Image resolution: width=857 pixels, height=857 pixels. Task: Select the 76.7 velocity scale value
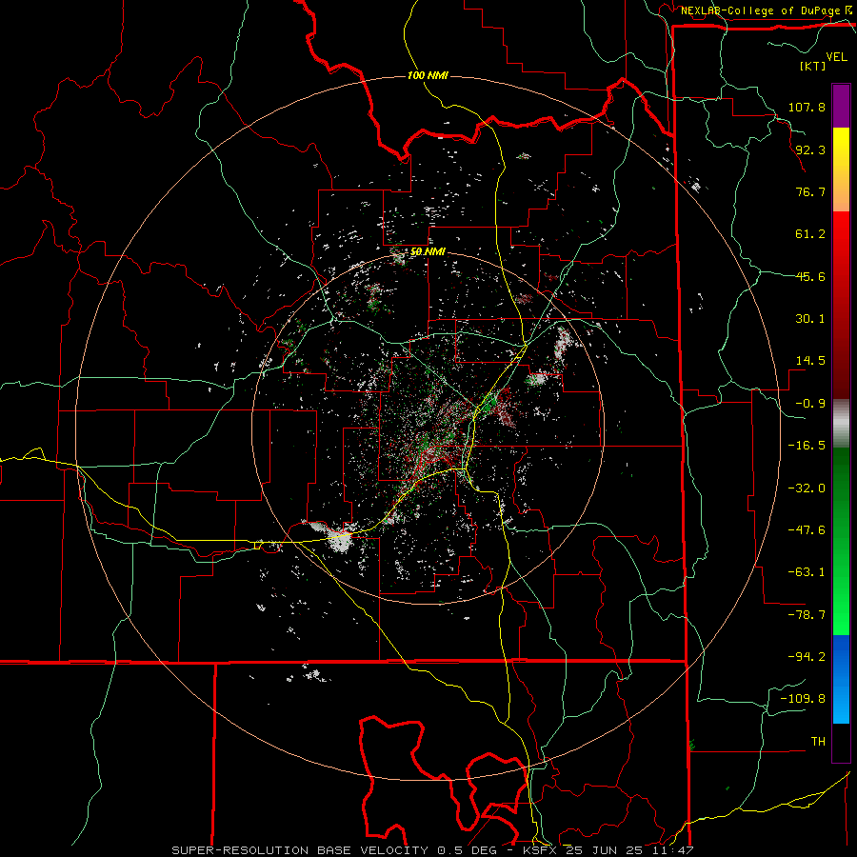810,191
